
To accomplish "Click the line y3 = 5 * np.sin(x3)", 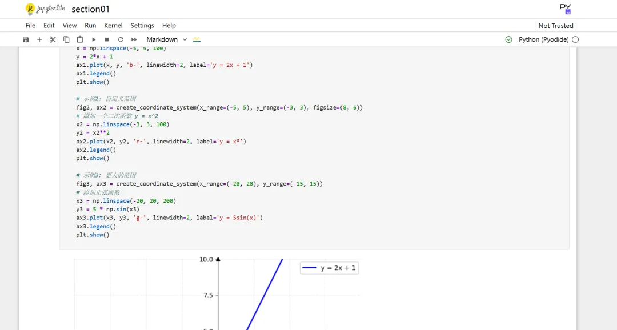I will tap(108, 210).
